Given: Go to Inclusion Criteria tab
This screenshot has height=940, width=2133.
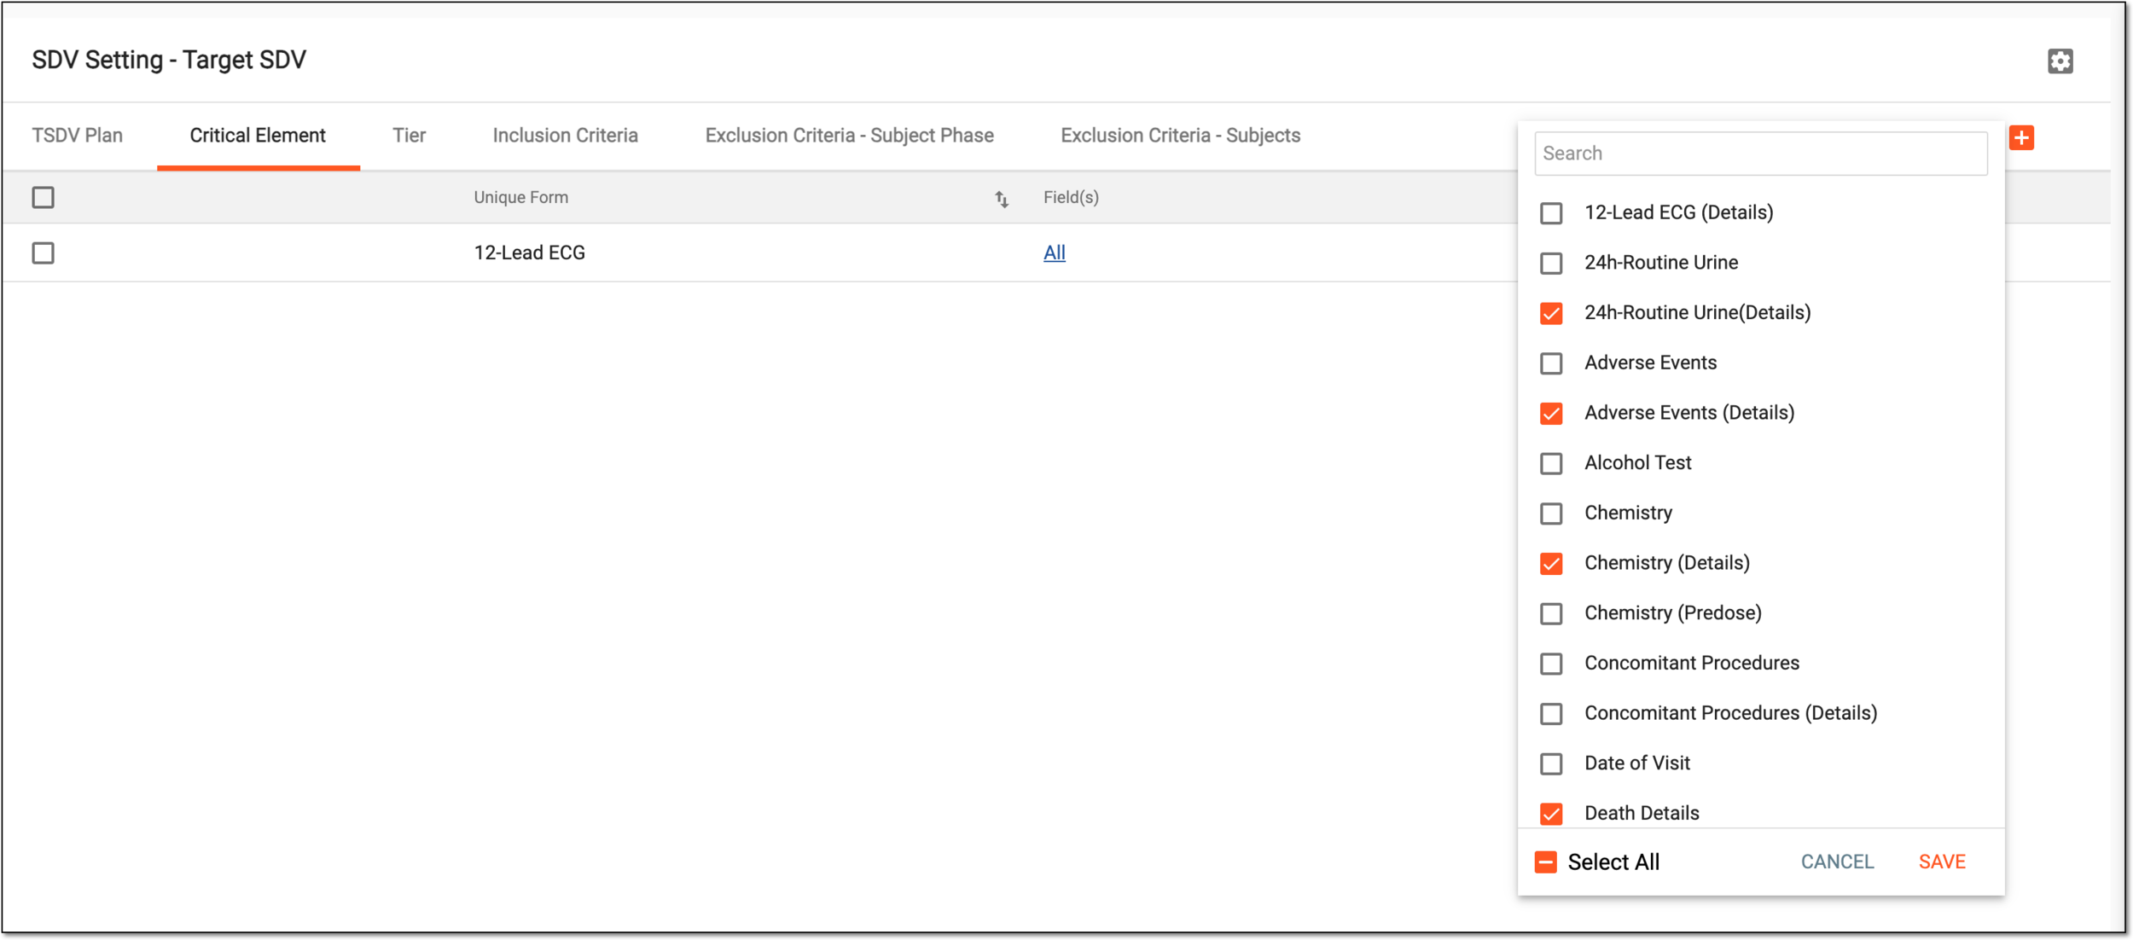Looking at the screenshot, I should coord(565,136).
